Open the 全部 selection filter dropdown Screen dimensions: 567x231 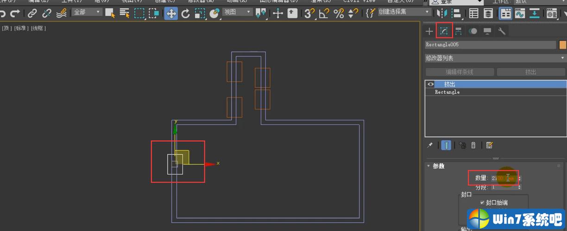[x=87, y=12]
